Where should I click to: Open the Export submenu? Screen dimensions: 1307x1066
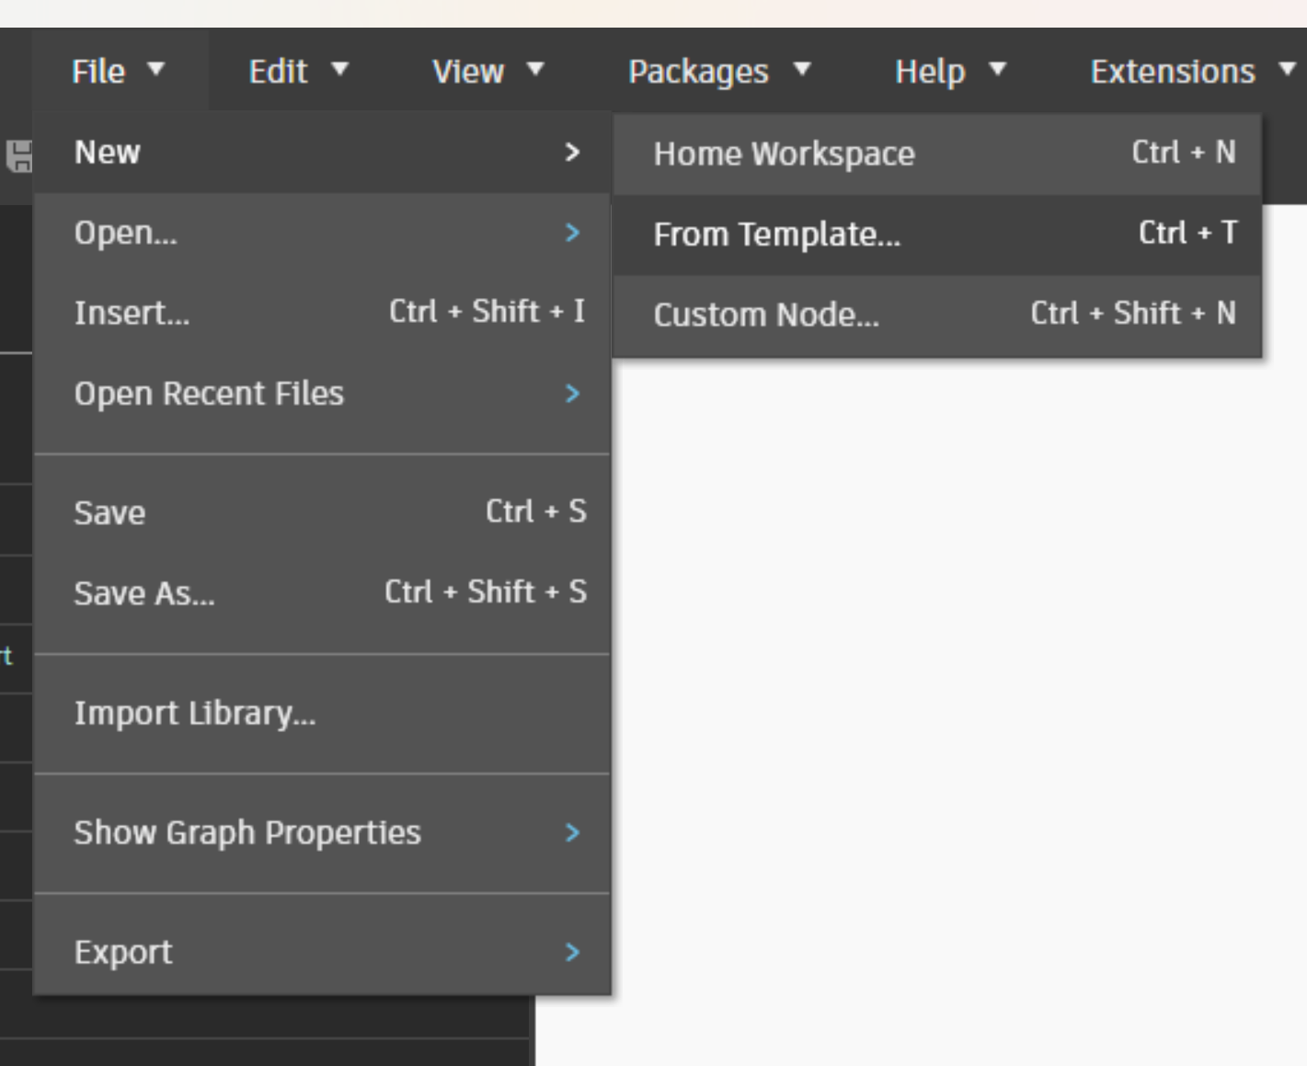322,952
